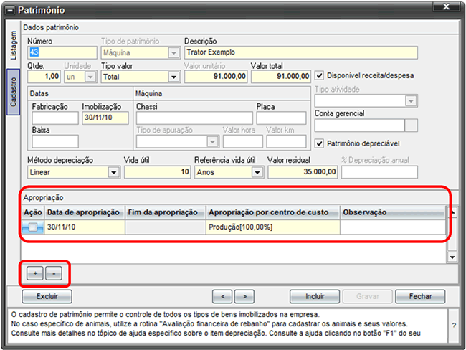Click the Gravar button
466x350 pixels.
coord(368,296)
